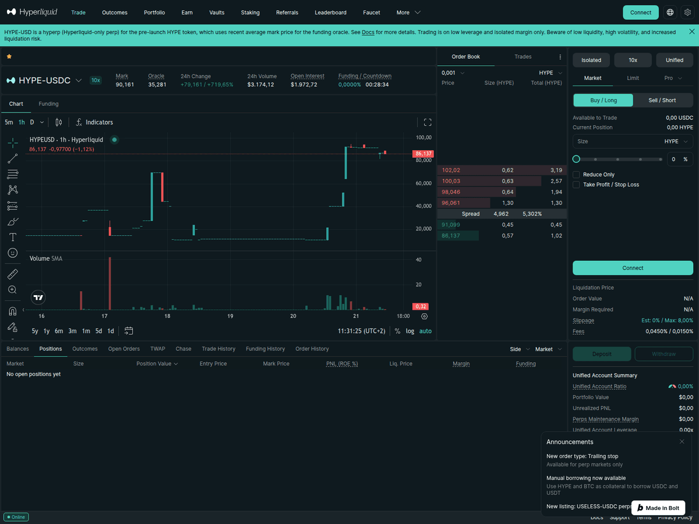Enter fullscreen chart mode
The height and width of the screenshot is (524, 699).
coord(428,122)
